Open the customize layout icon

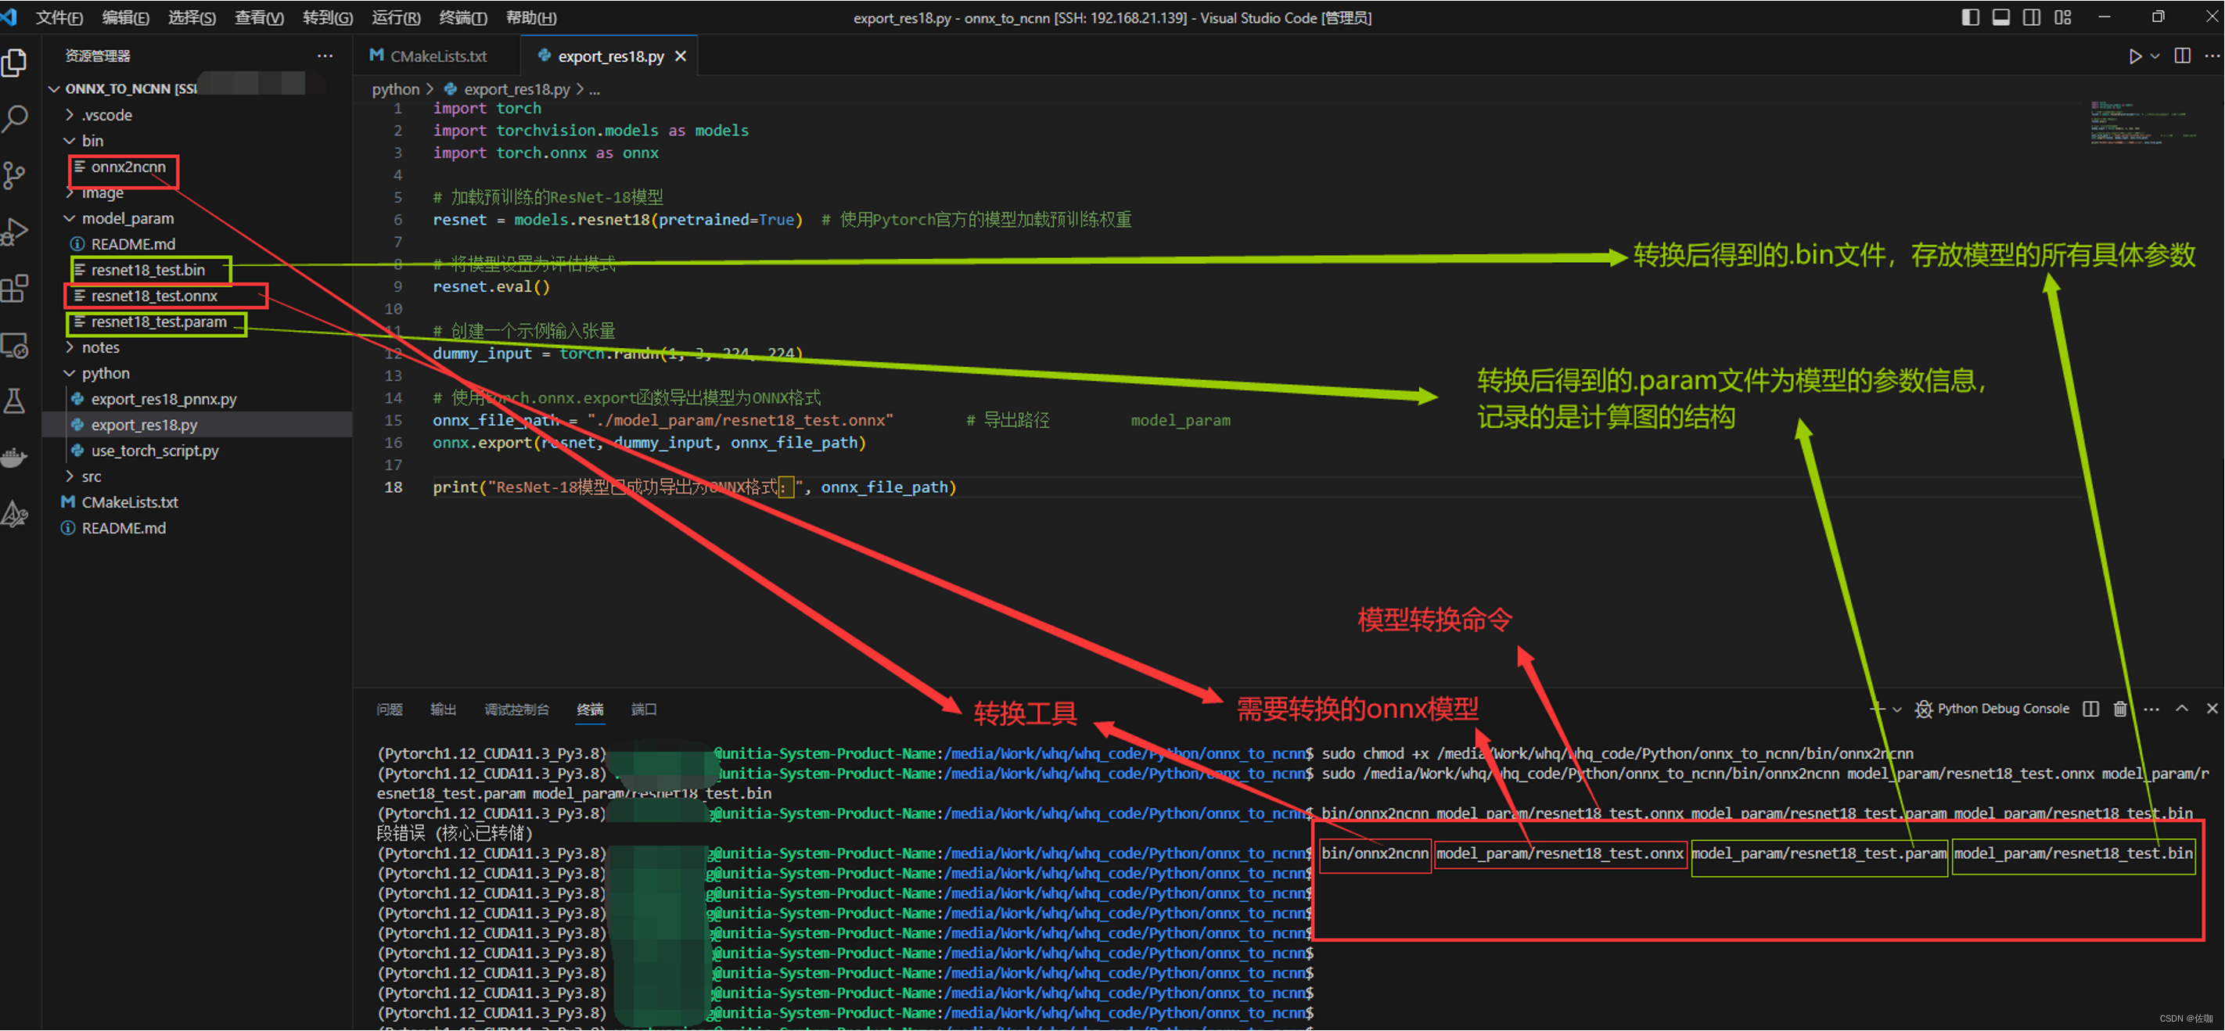tap(2064, 17)
